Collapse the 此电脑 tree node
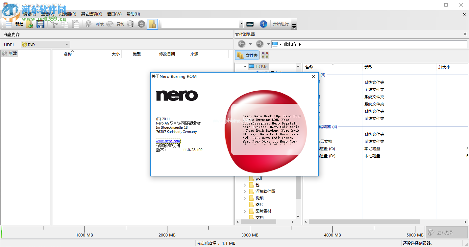The image size is (469, 247). (x=245, y=66)
